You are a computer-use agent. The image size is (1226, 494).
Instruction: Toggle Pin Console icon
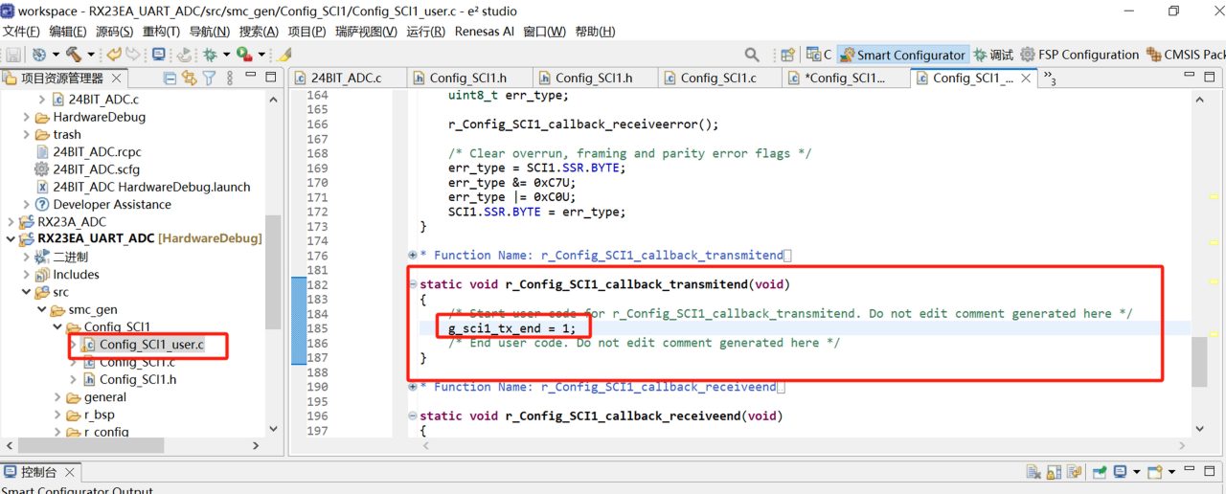1097,472
